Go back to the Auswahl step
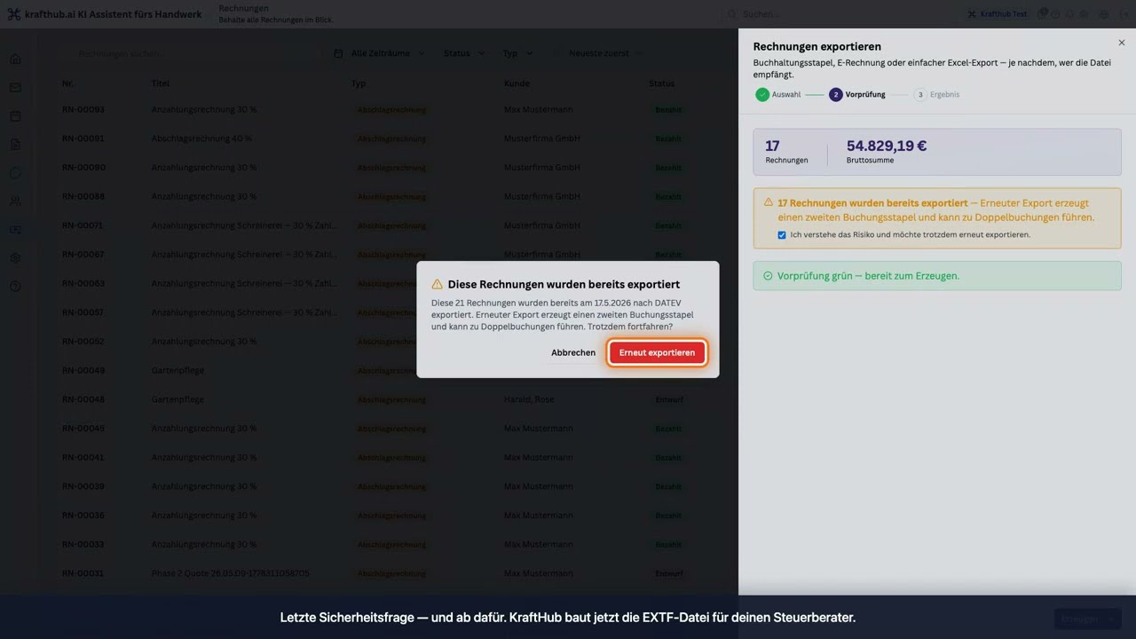1136x639 pixels. [x=778, y=94]
